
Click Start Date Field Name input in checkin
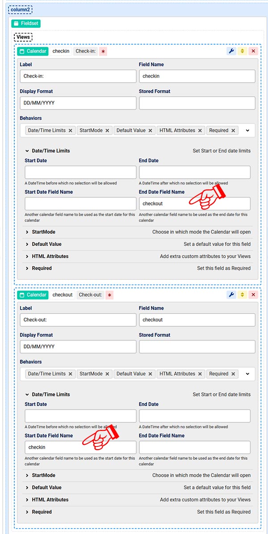80,204
